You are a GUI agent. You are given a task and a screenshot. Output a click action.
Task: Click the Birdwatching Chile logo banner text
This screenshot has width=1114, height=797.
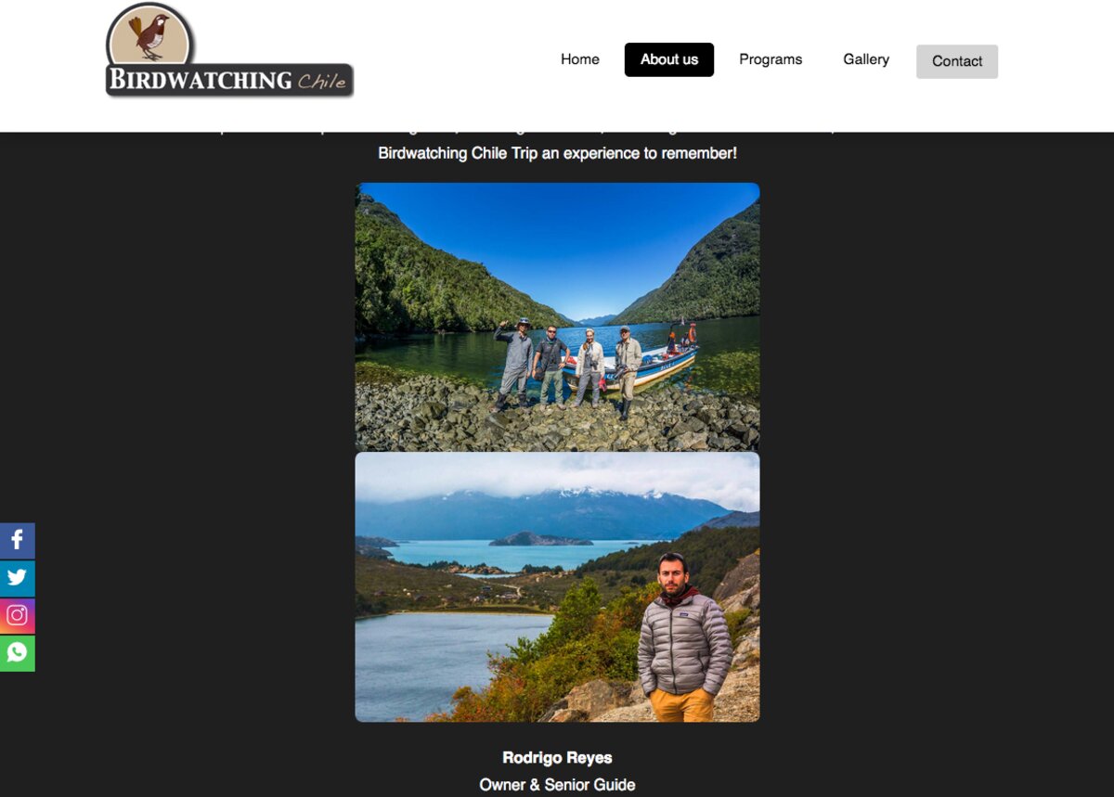tap(229, 81)
